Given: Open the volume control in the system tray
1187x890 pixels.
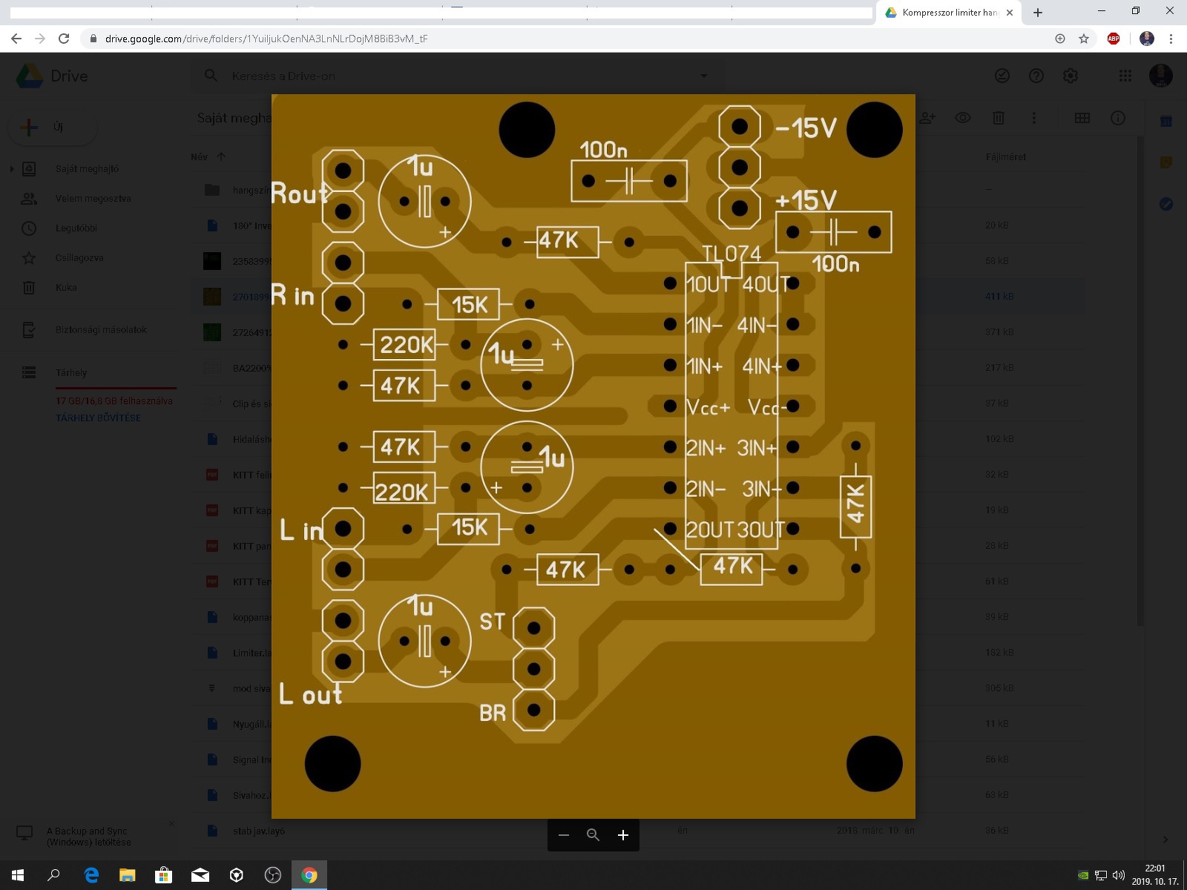Looking at the screenshot, I should coord(1119,875).
